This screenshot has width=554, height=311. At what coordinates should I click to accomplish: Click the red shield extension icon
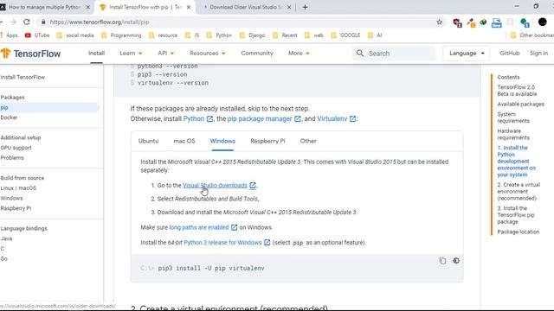[x=457, y=22]
